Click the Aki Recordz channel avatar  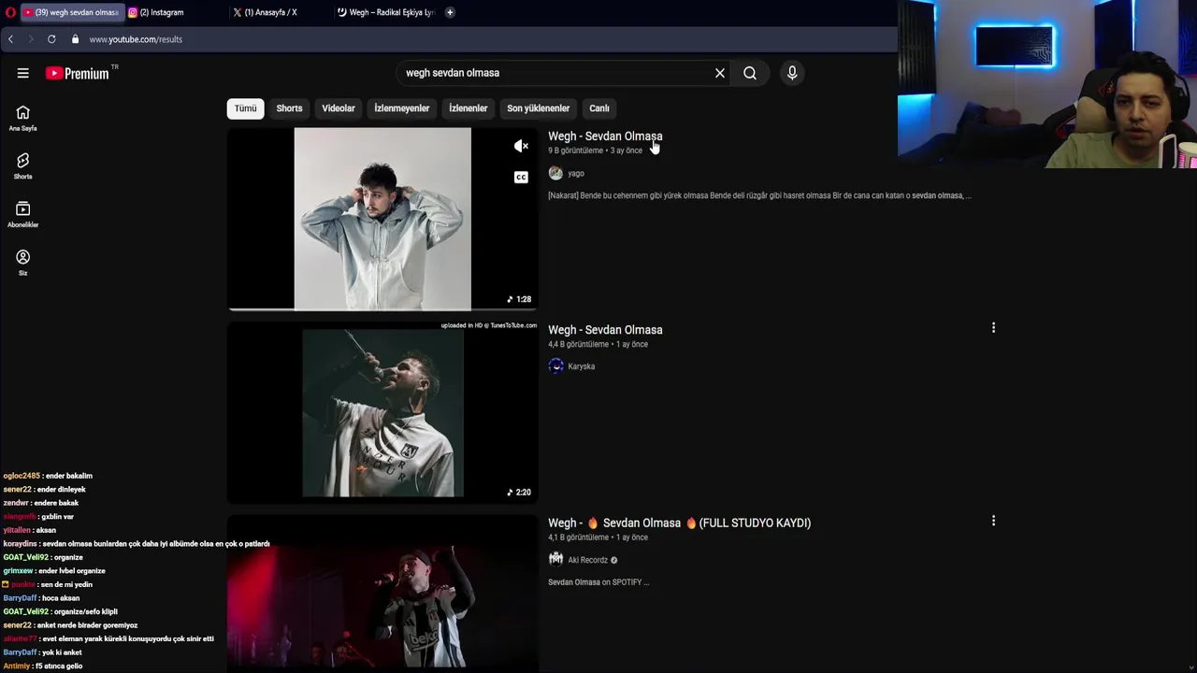(x=555, y=559)
